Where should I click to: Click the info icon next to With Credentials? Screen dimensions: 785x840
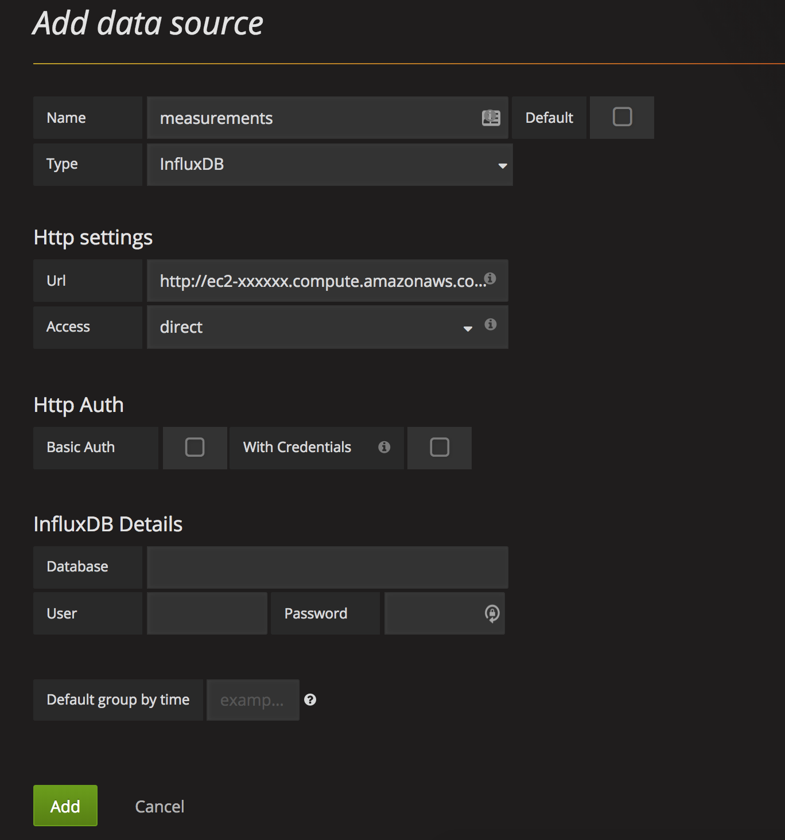(385, 448)
